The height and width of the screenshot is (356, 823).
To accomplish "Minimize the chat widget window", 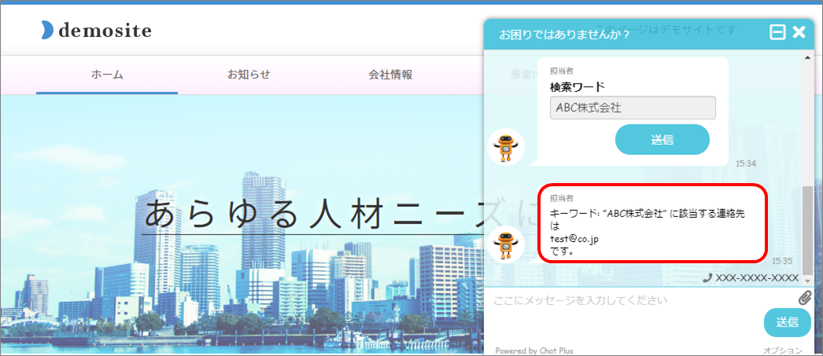I will (x=777, y=32).
